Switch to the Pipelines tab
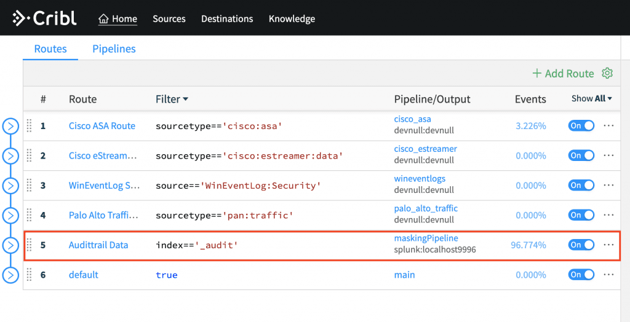This screenshot has width=630, height=322. tap(114, 49)
